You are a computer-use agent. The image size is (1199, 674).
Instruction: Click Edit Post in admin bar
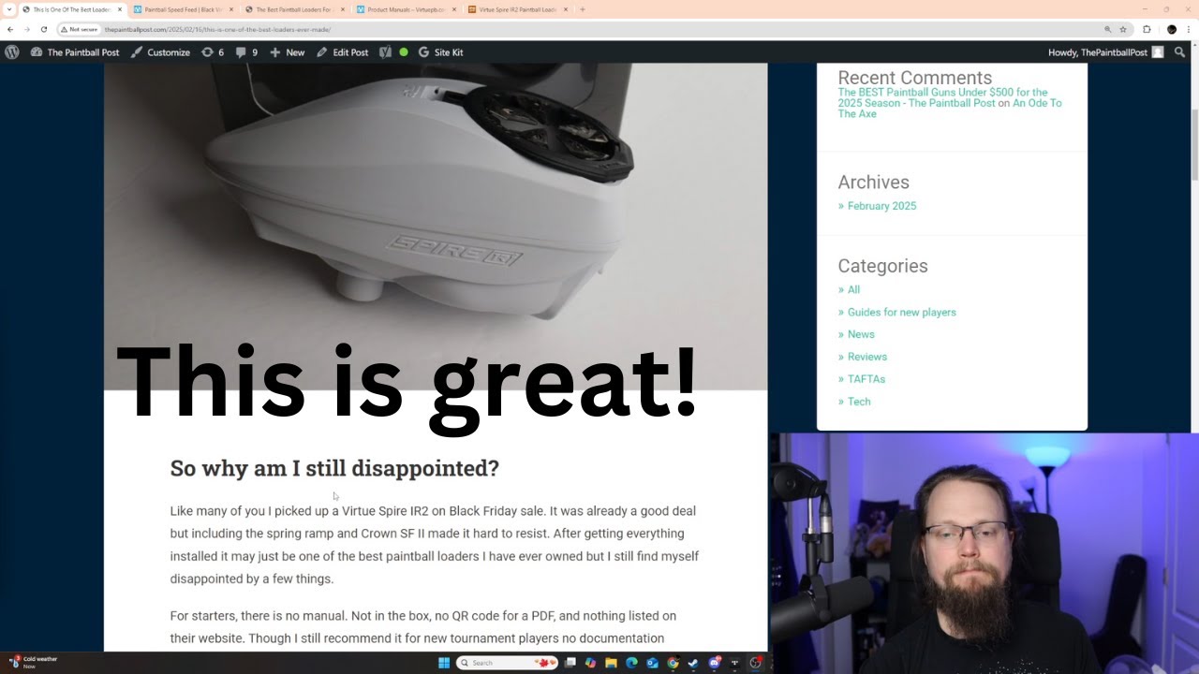(342, 52)
